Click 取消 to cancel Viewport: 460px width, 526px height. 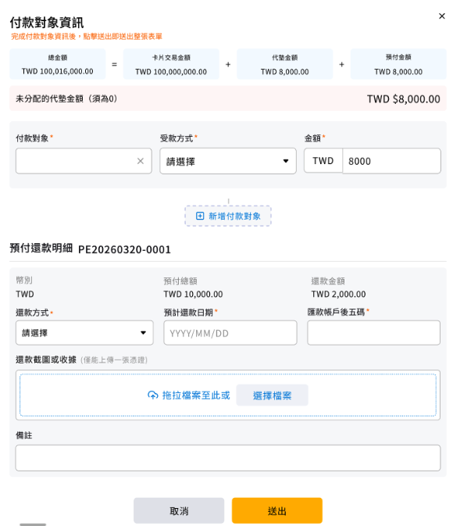coord(179,511)
